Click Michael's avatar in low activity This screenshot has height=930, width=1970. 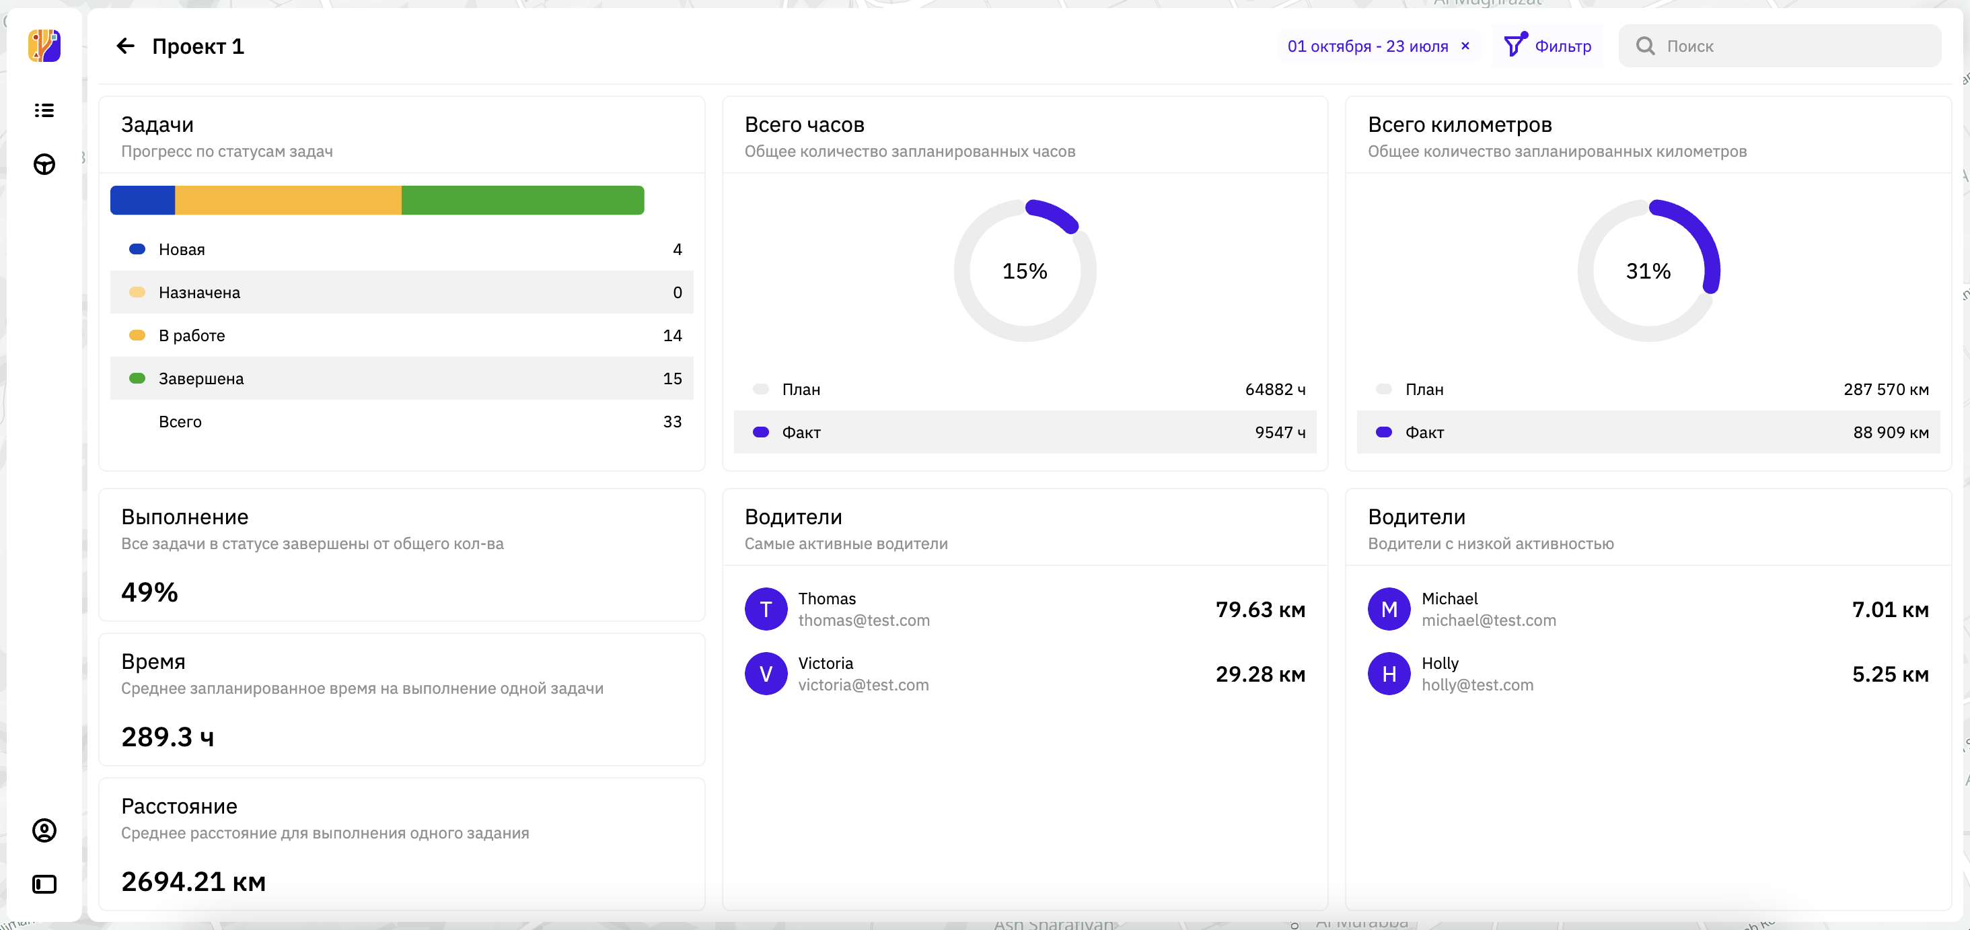(x=1389, y=609)
